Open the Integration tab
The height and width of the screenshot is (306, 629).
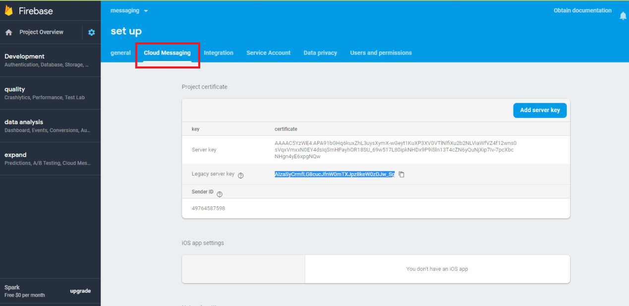[219, 53]
